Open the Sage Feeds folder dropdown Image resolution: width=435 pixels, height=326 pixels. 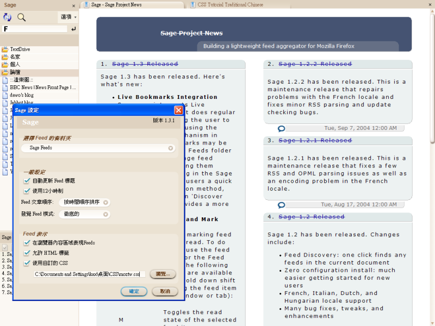(x=171, y=148)
